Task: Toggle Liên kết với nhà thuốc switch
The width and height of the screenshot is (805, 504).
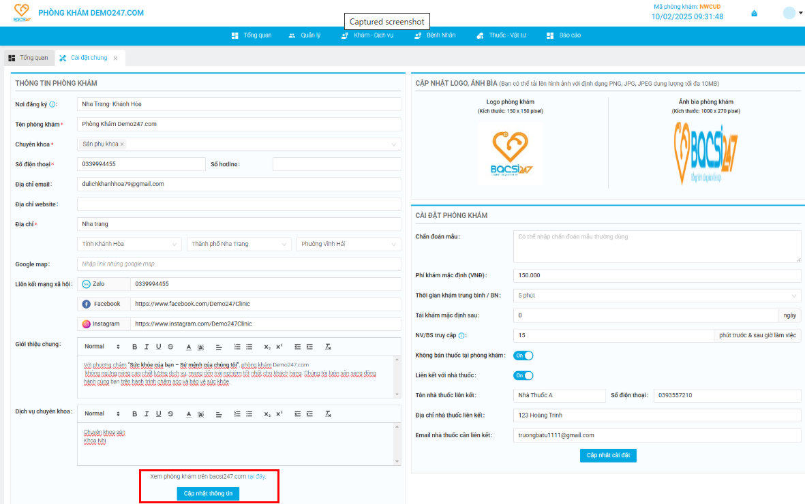Action: pyautogui.click(x=523, y=376)
